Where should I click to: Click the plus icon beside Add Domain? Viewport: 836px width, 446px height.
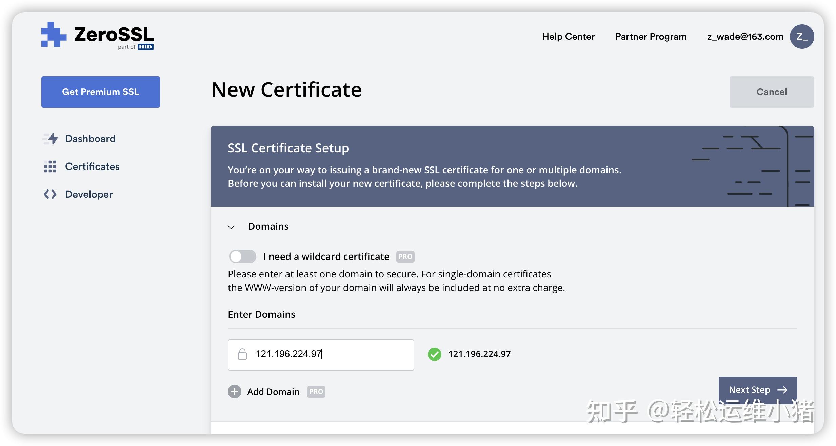tap(234, 392)
